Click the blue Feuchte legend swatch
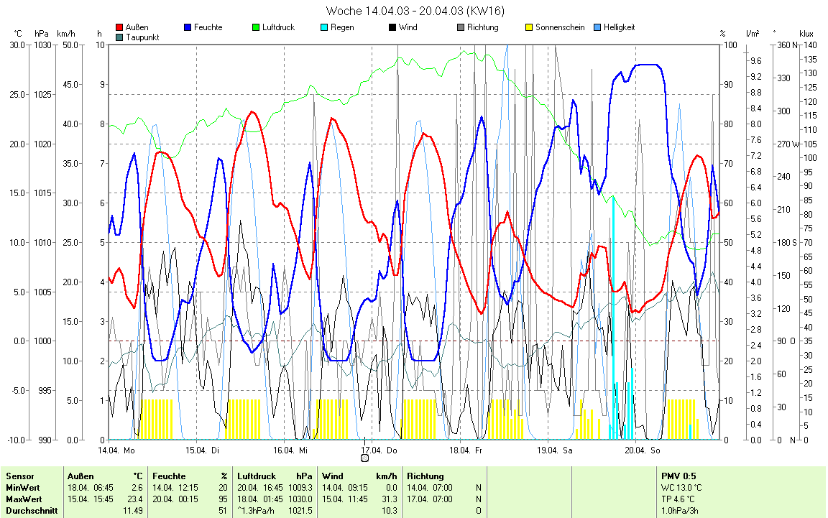 click(188, 27)
